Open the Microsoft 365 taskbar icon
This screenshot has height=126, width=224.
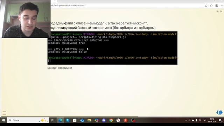(x=97, y=120)
